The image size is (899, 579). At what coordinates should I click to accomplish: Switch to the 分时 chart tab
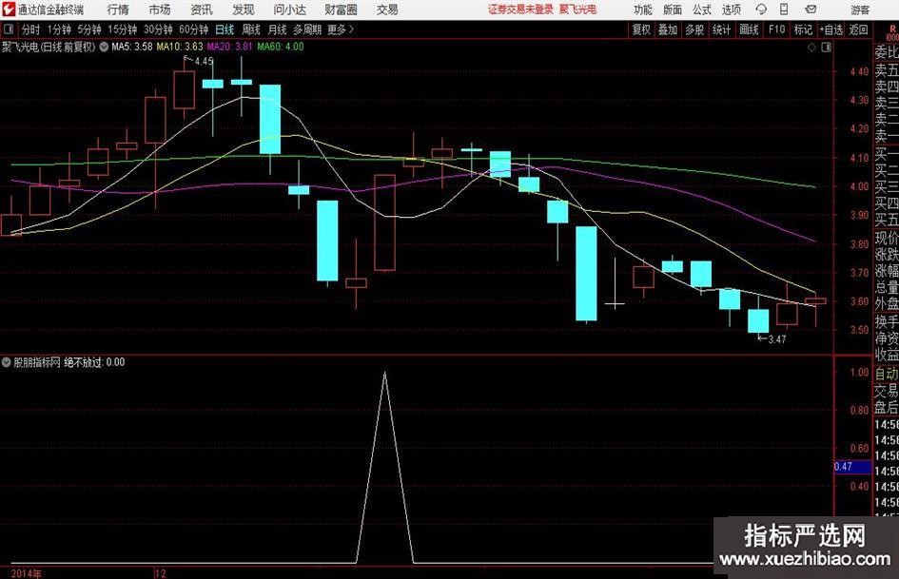click(30, 29)
